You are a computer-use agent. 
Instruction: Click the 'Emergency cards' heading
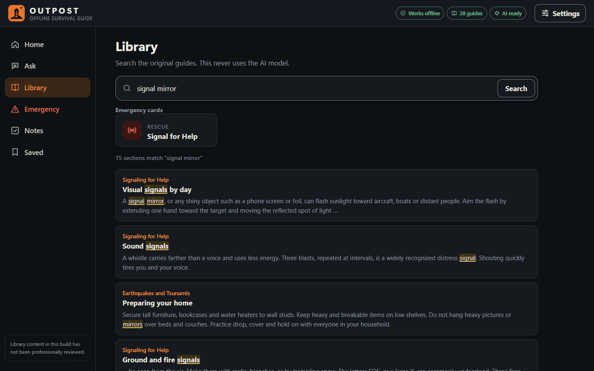pos(139,110)
